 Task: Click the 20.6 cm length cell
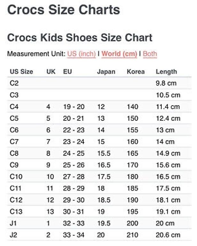point(168,235)
